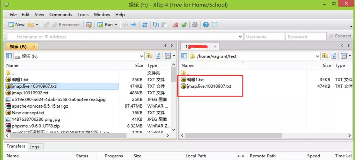Click the New session toolbar button

(16, 25)
